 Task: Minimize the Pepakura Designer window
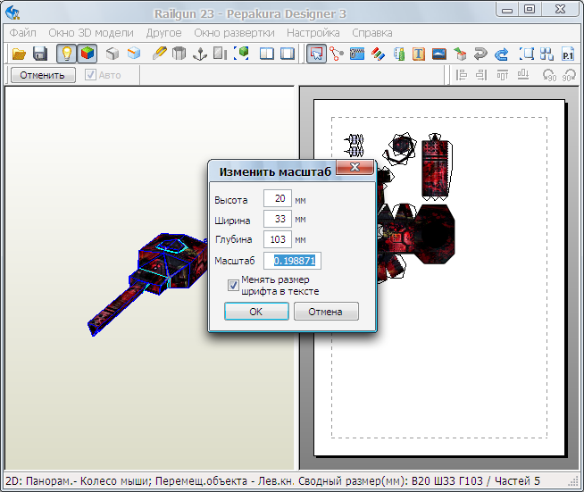tap(507, 9)
